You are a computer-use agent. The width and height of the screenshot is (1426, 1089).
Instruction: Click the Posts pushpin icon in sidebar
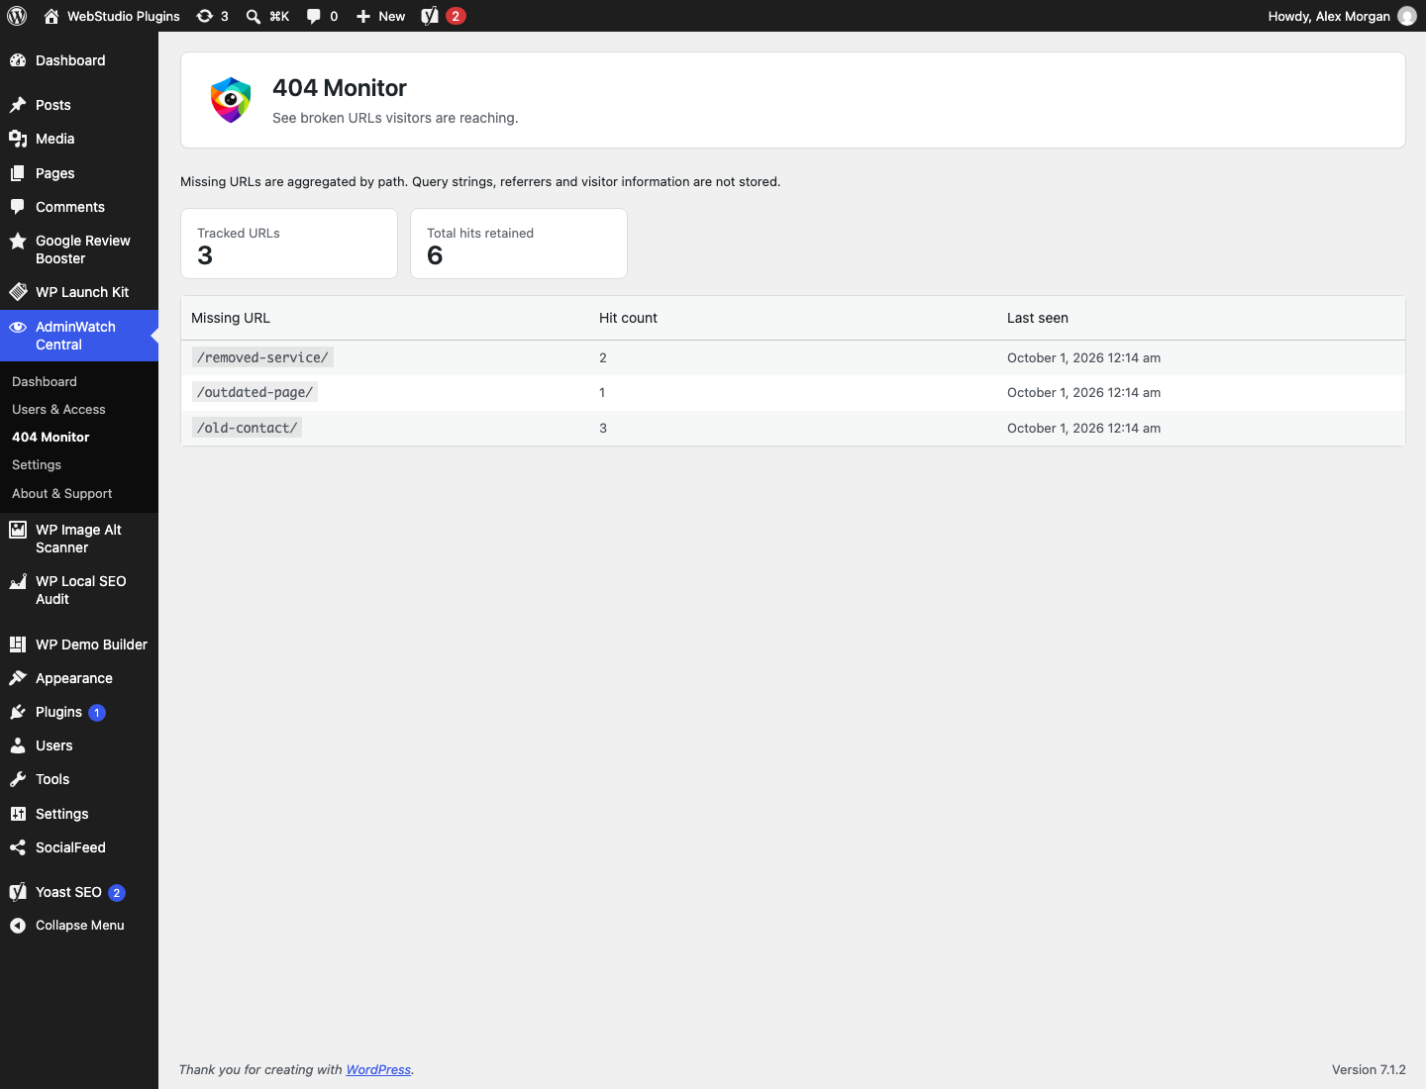[x=18, y=105]
